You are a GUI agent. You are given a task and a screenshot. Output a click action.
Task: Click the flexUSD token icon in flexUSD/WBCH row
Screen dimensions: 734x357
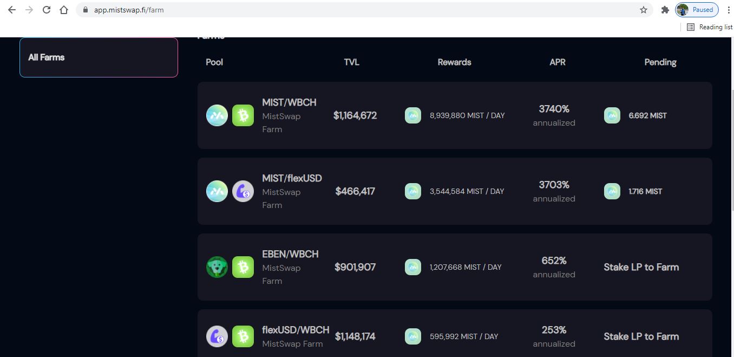click(x=217, y=336)
